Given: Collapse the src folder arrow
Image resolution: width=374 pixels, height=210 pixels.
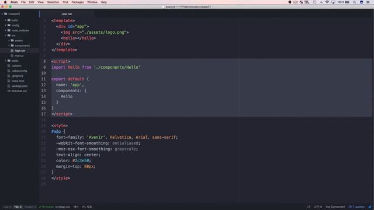Looking at the screenshot, I should (6, 36).
